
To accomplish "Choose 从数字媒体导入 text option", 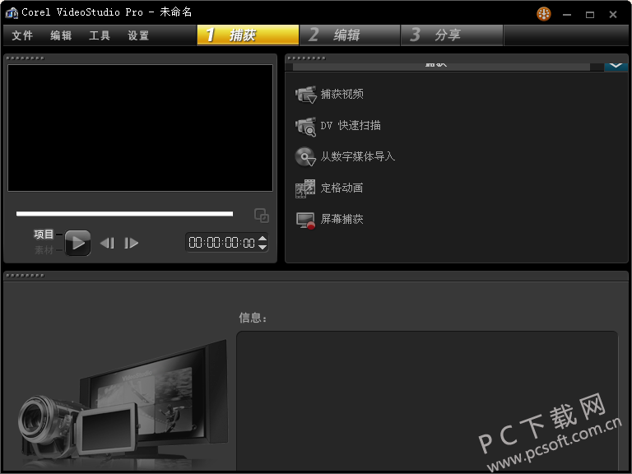I will (357, 156).
